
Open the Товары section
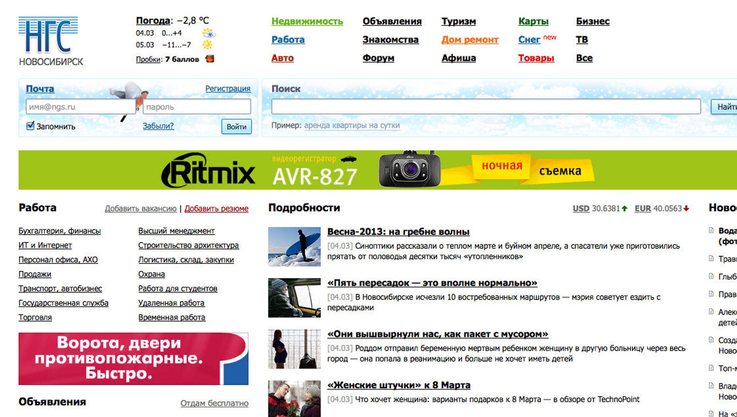tap(536, 58)
